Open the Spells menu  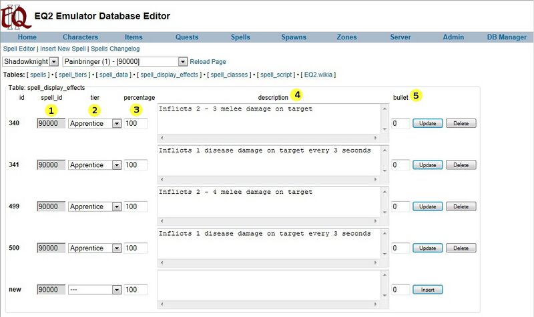point(240,37)
